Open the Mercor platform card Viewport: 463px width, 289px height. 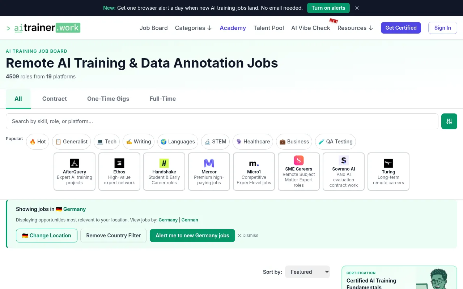(209, 172)
